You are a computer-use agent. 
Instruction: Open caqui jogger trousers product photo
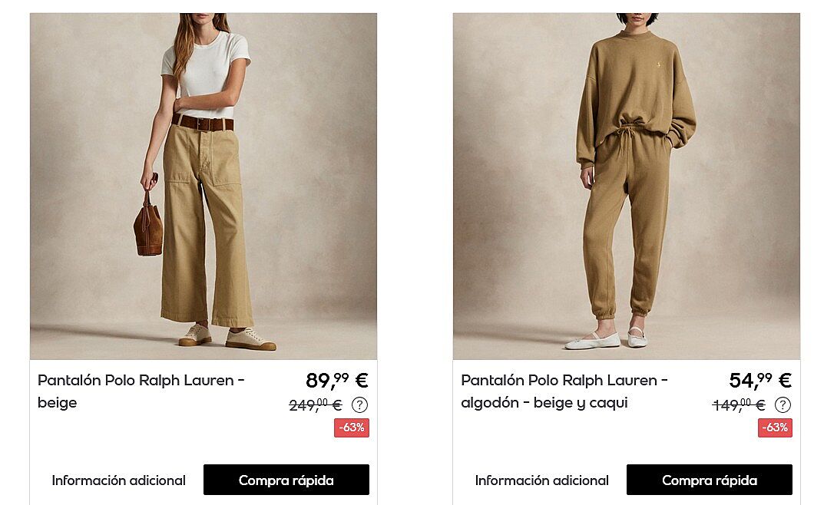pyautogui.click(x=627, y=186)
